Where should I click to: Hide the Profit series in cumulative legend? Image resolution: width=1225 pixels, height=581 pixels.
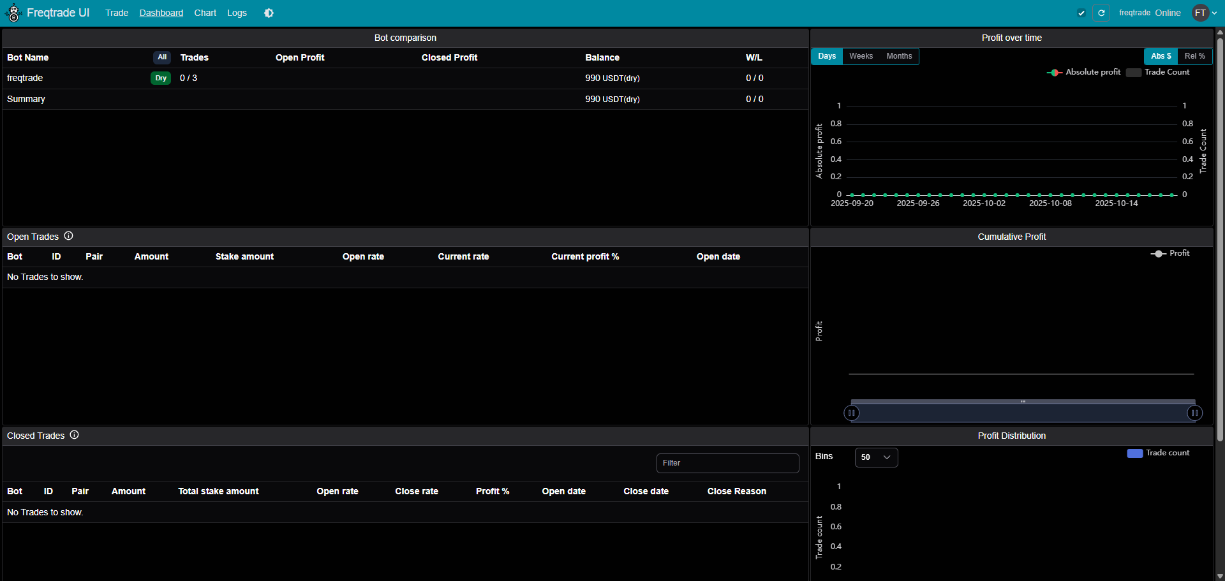(1170, 253)
